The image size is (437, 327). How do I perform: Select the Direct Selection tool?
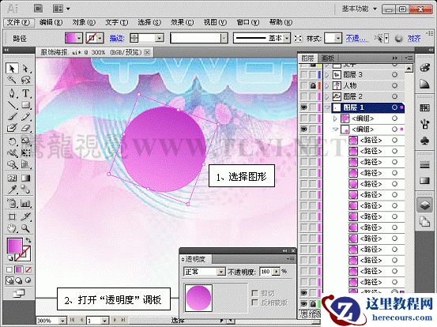25,69
